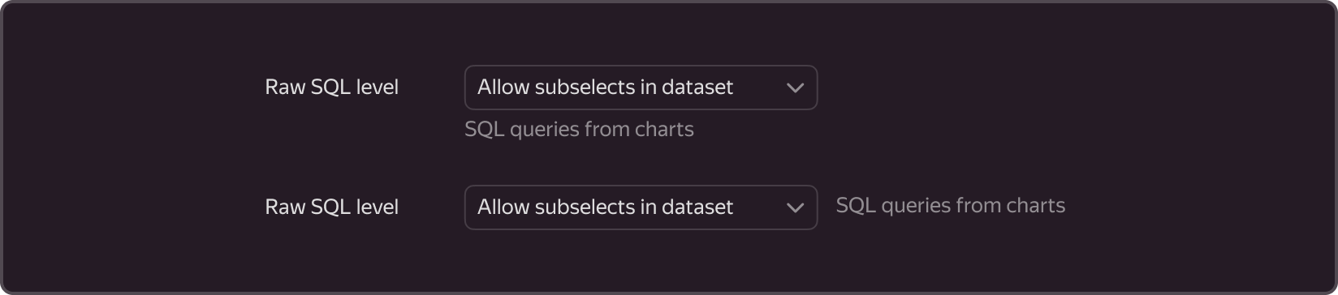Change Raw SQL level in the bottom row
1338x295 pixels.
[641, 207]
